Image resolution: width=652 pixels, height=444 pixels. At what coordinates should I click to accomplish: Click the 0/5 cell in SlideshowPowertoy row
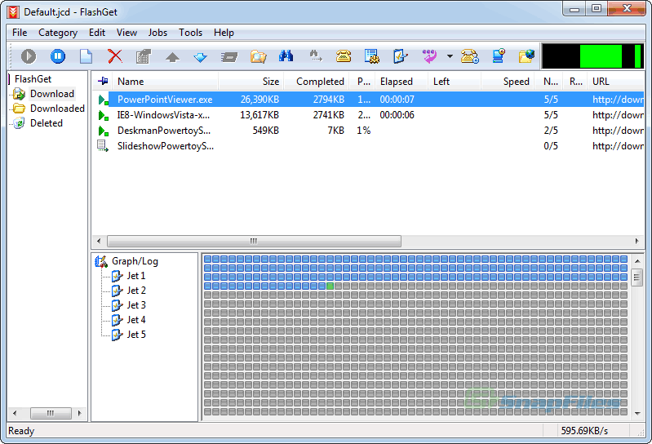pos(551,146)
